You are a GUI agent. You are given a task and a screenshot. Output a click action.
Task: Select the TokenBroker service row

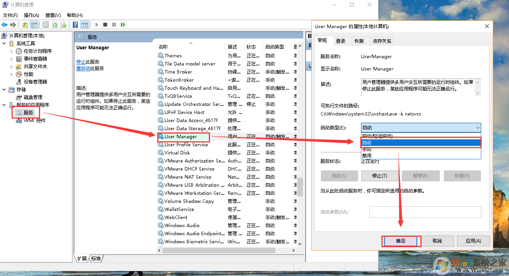pos(227,80)
